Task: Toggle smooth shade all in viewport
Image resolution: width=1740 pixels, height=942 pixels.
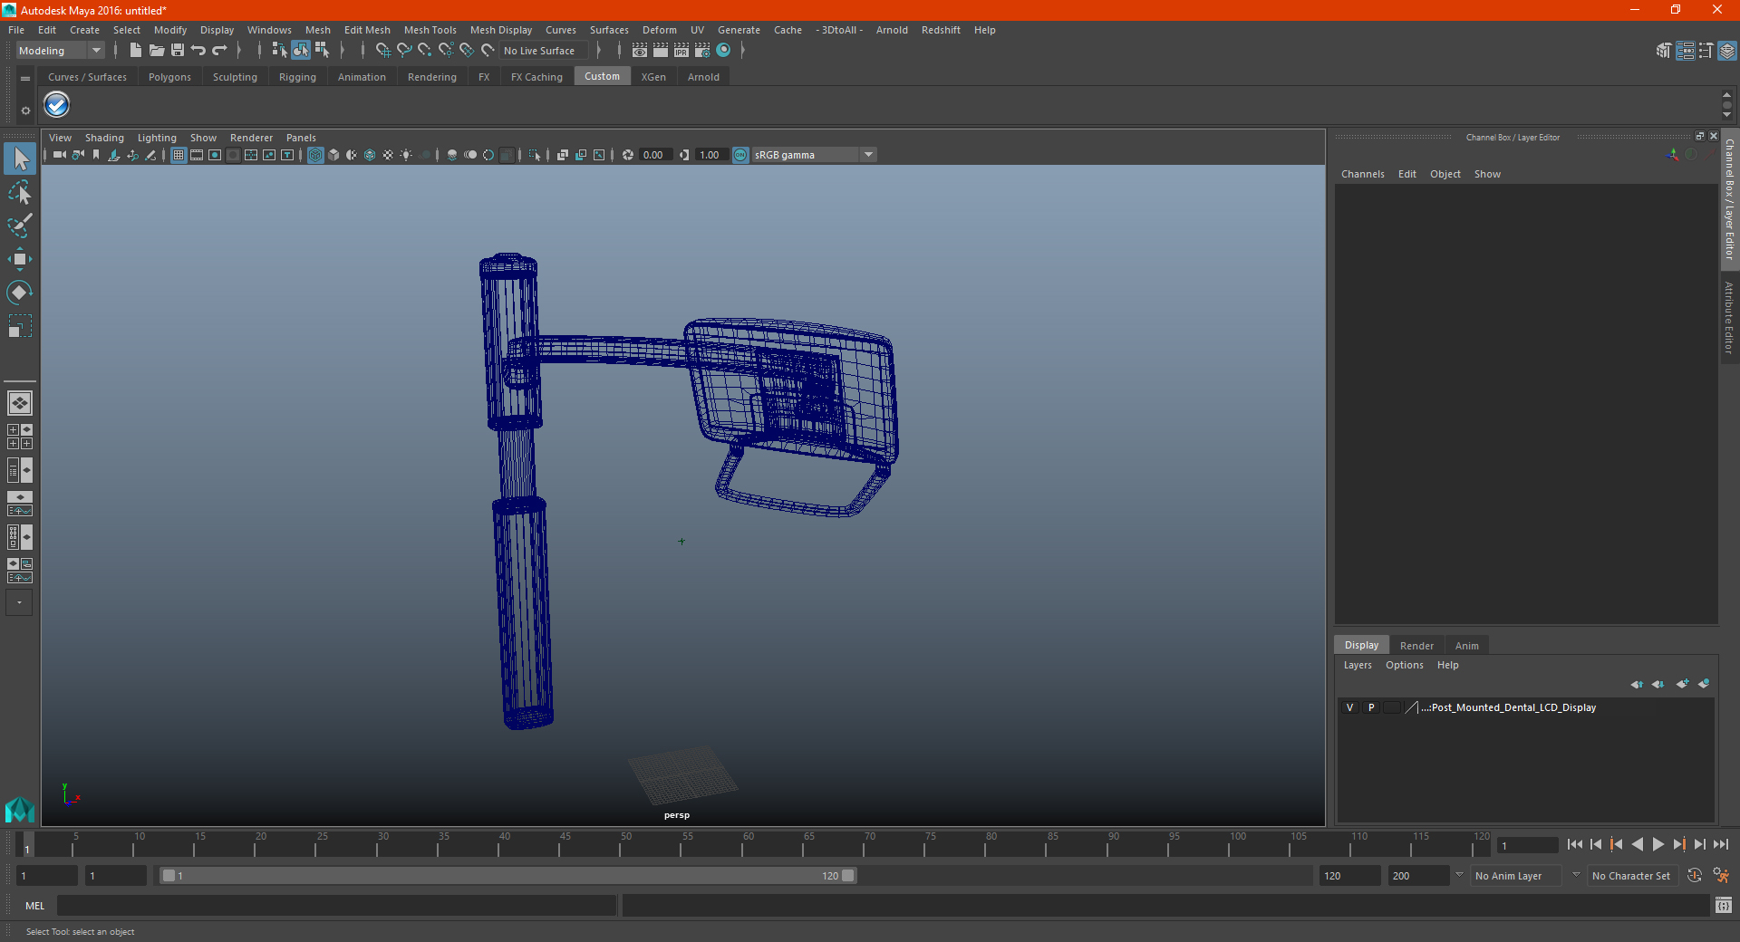Action: coord(333,155)
